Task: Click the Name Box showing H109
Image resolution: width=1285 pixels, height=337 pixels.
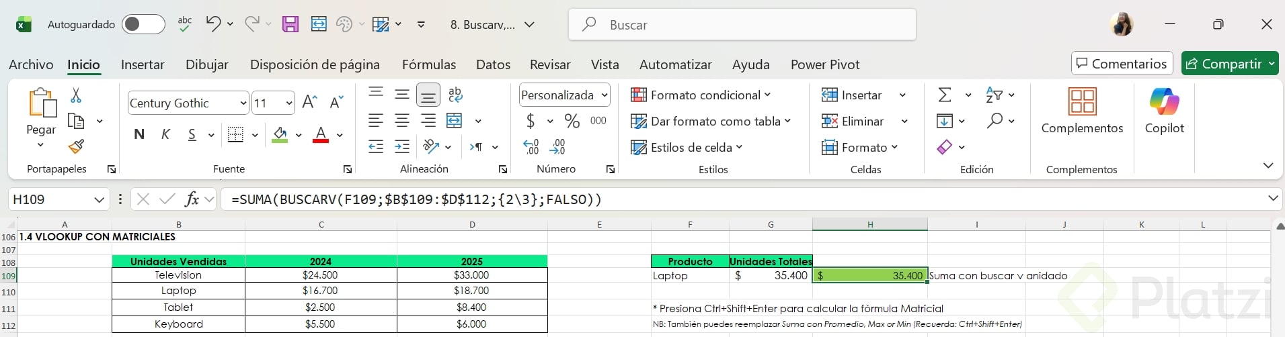Action: click(x=58, y=199)
